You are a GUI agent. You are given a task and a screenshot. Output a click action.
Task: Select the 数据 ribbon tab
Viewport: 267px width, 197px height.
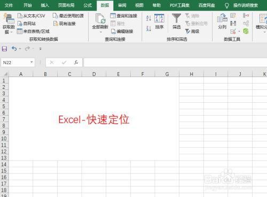click(105, 5)
